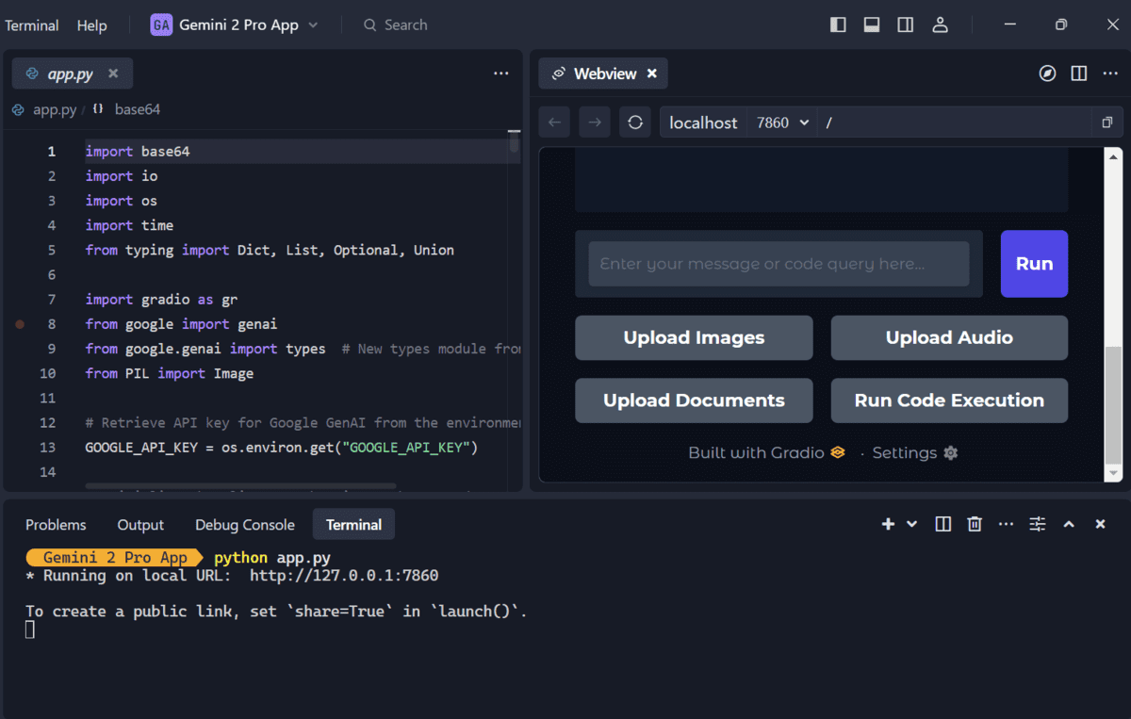Create a new terminal with plus icon
This screenshot has height=719, width=1131.
tap(888, 524)
